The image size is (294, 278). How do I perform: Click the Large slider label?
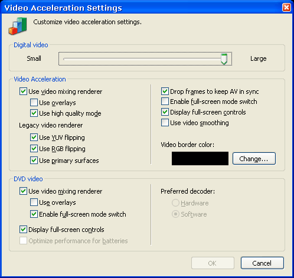point(259,58)
